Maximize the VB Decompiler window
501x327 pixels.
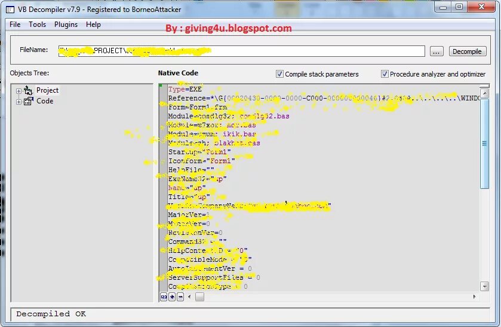click(459, 7)
